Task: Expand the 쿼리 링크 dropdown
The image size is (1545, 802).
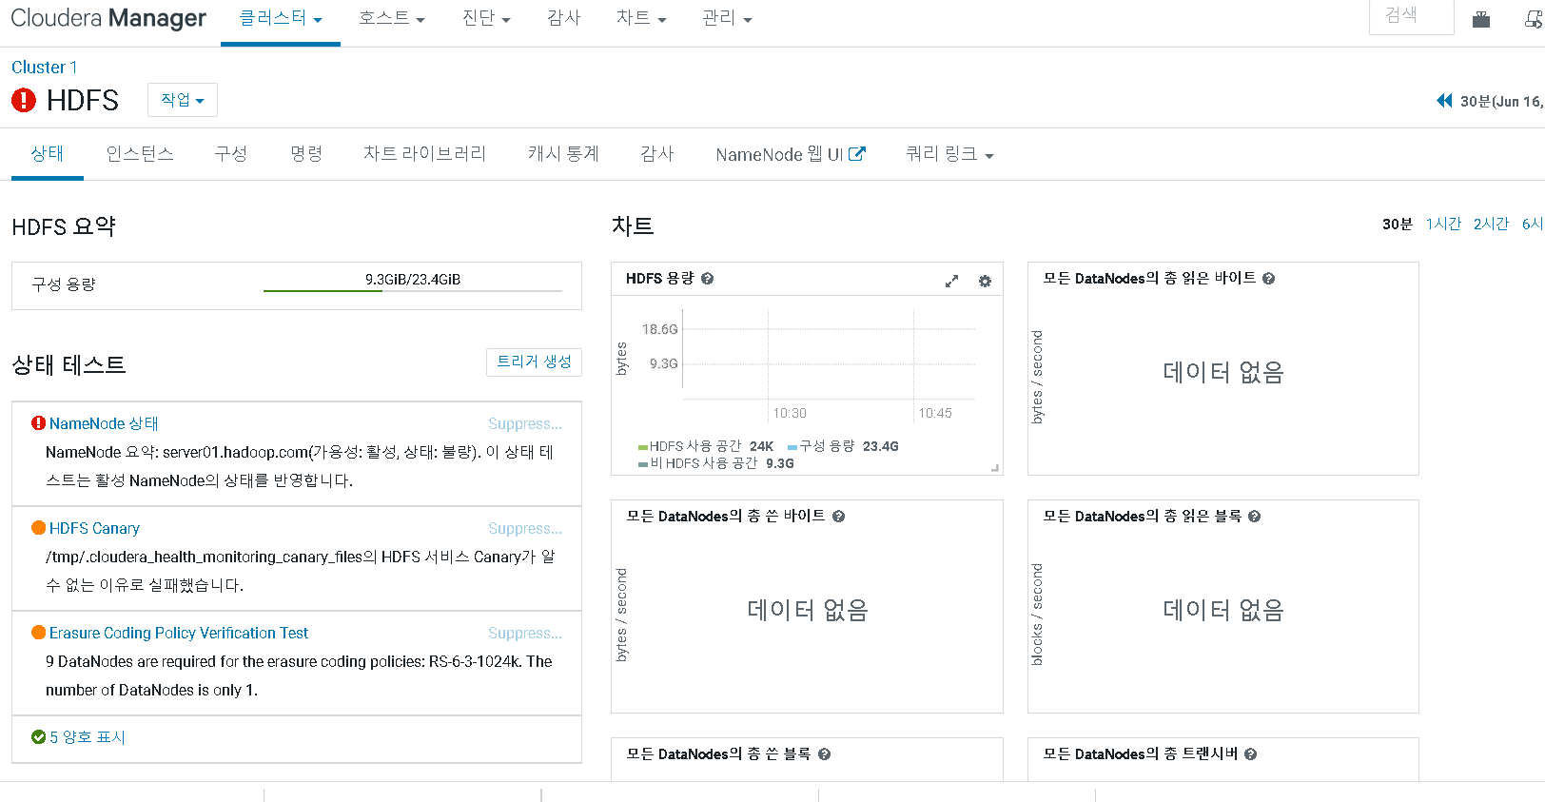Action: pos(949,154)
